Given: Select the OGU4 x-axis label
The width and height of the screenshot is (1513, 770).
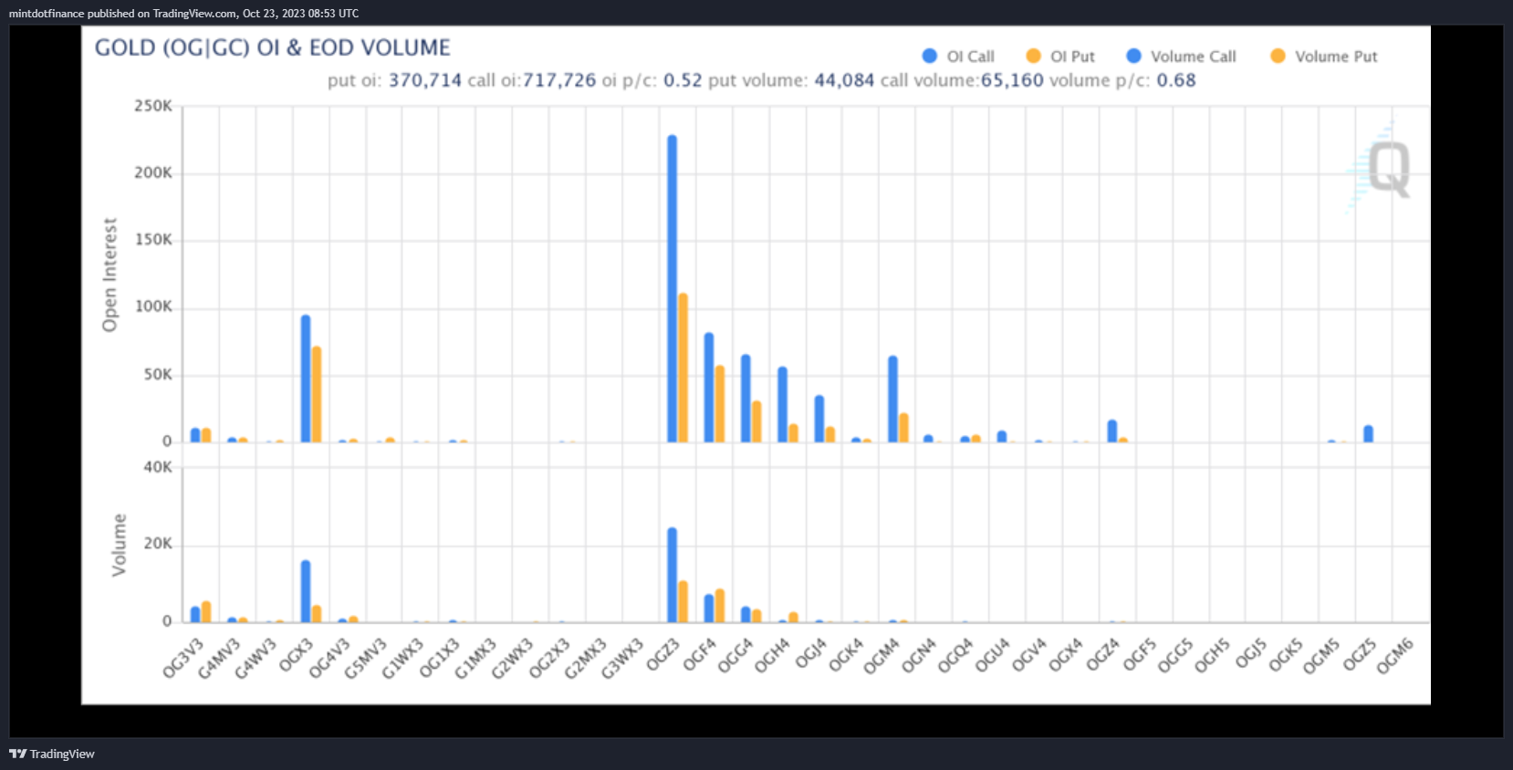Looking at the screenshot, I should [992, 657].
